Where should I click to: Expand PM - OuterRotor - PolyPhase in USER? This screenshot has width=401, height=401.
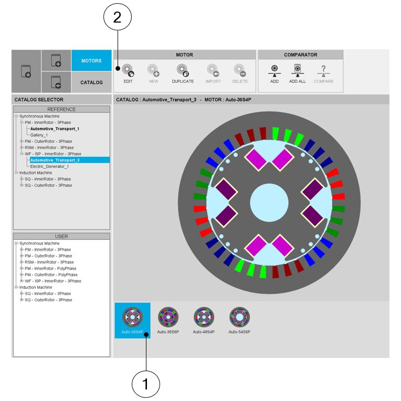point(22,275)
